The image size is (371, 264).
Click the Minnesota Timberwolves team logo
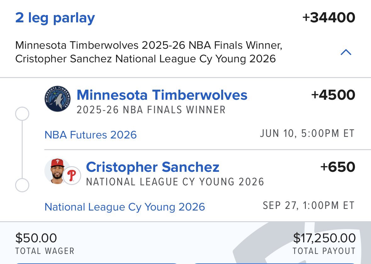(58, 98)
